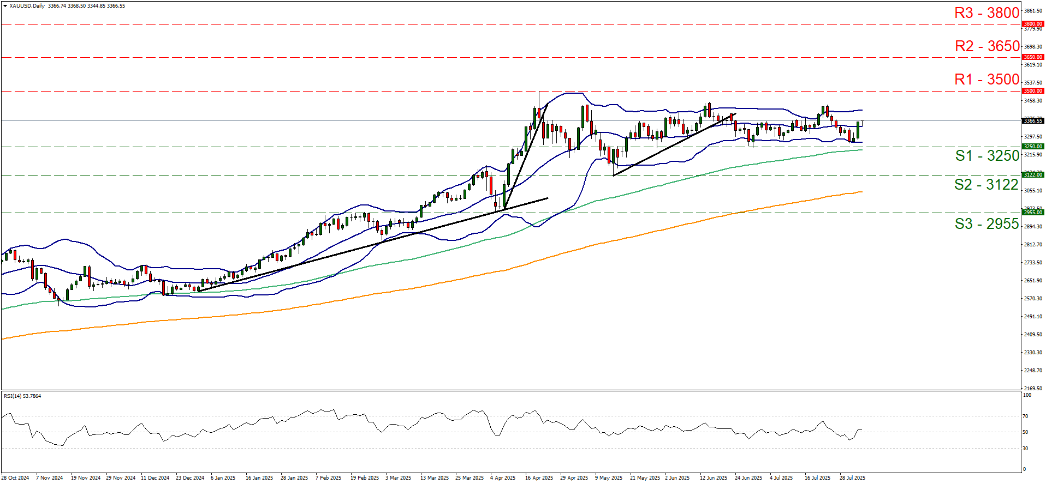Click the 3458.30 price axis value
The image size is (1046, 484).
[1032, 101]
